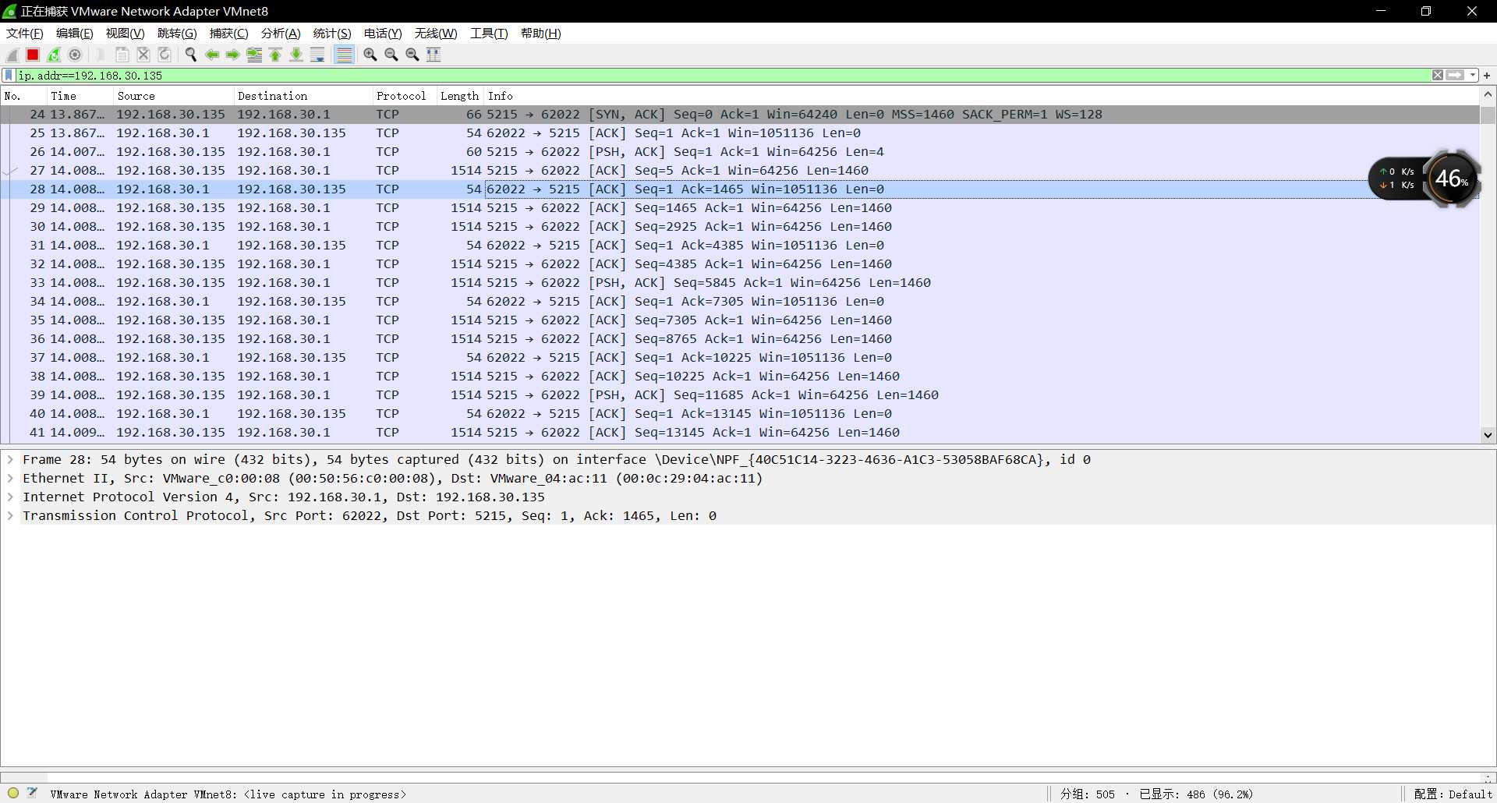Expand Transmission Control Protocol section
Screen dimensions: 1497x803
[10, 516]
